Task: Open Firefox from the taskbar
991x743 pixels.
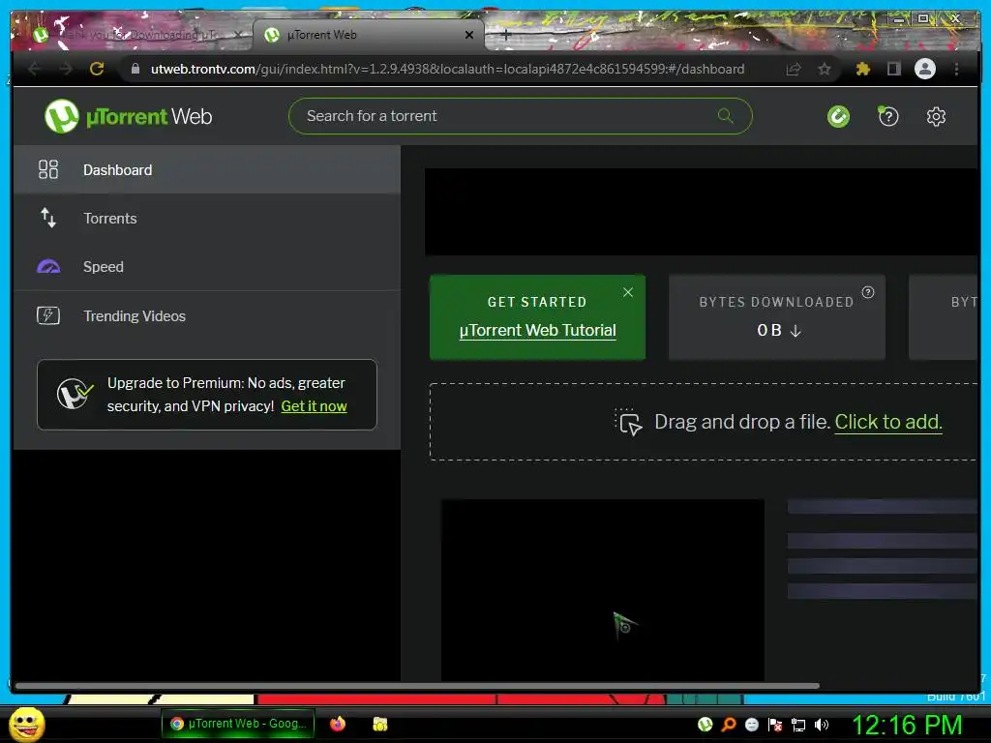Action: 338,724
